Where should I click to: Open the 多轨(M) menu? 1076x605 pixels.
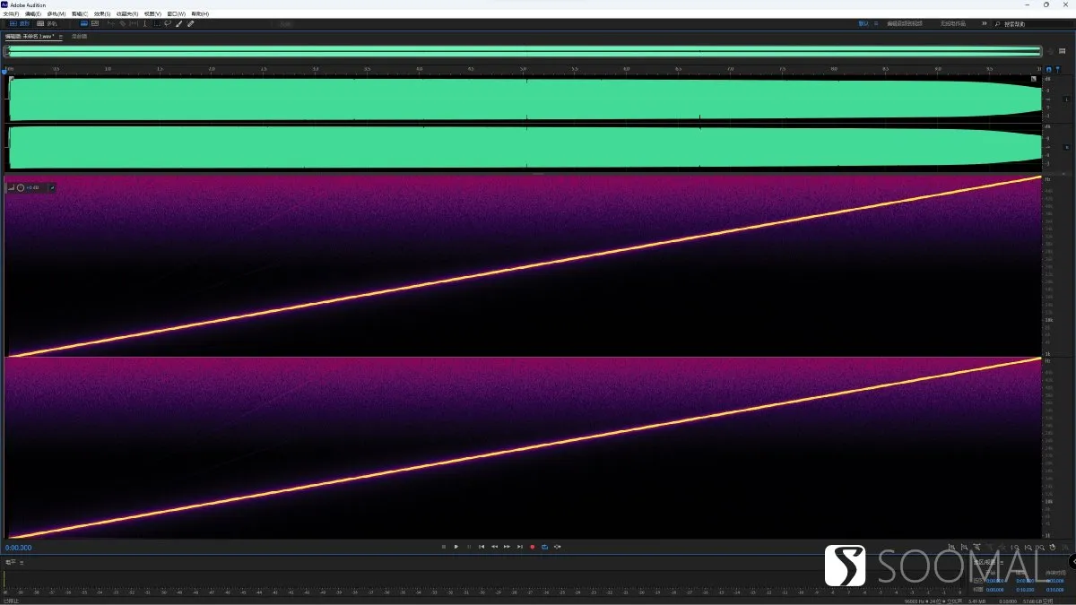56,13
